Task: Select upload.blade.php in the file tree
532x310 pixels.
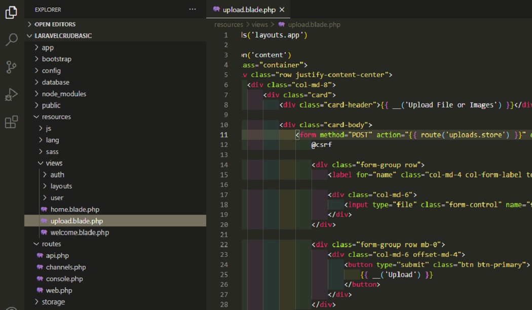Action: [x=116, y=221]
